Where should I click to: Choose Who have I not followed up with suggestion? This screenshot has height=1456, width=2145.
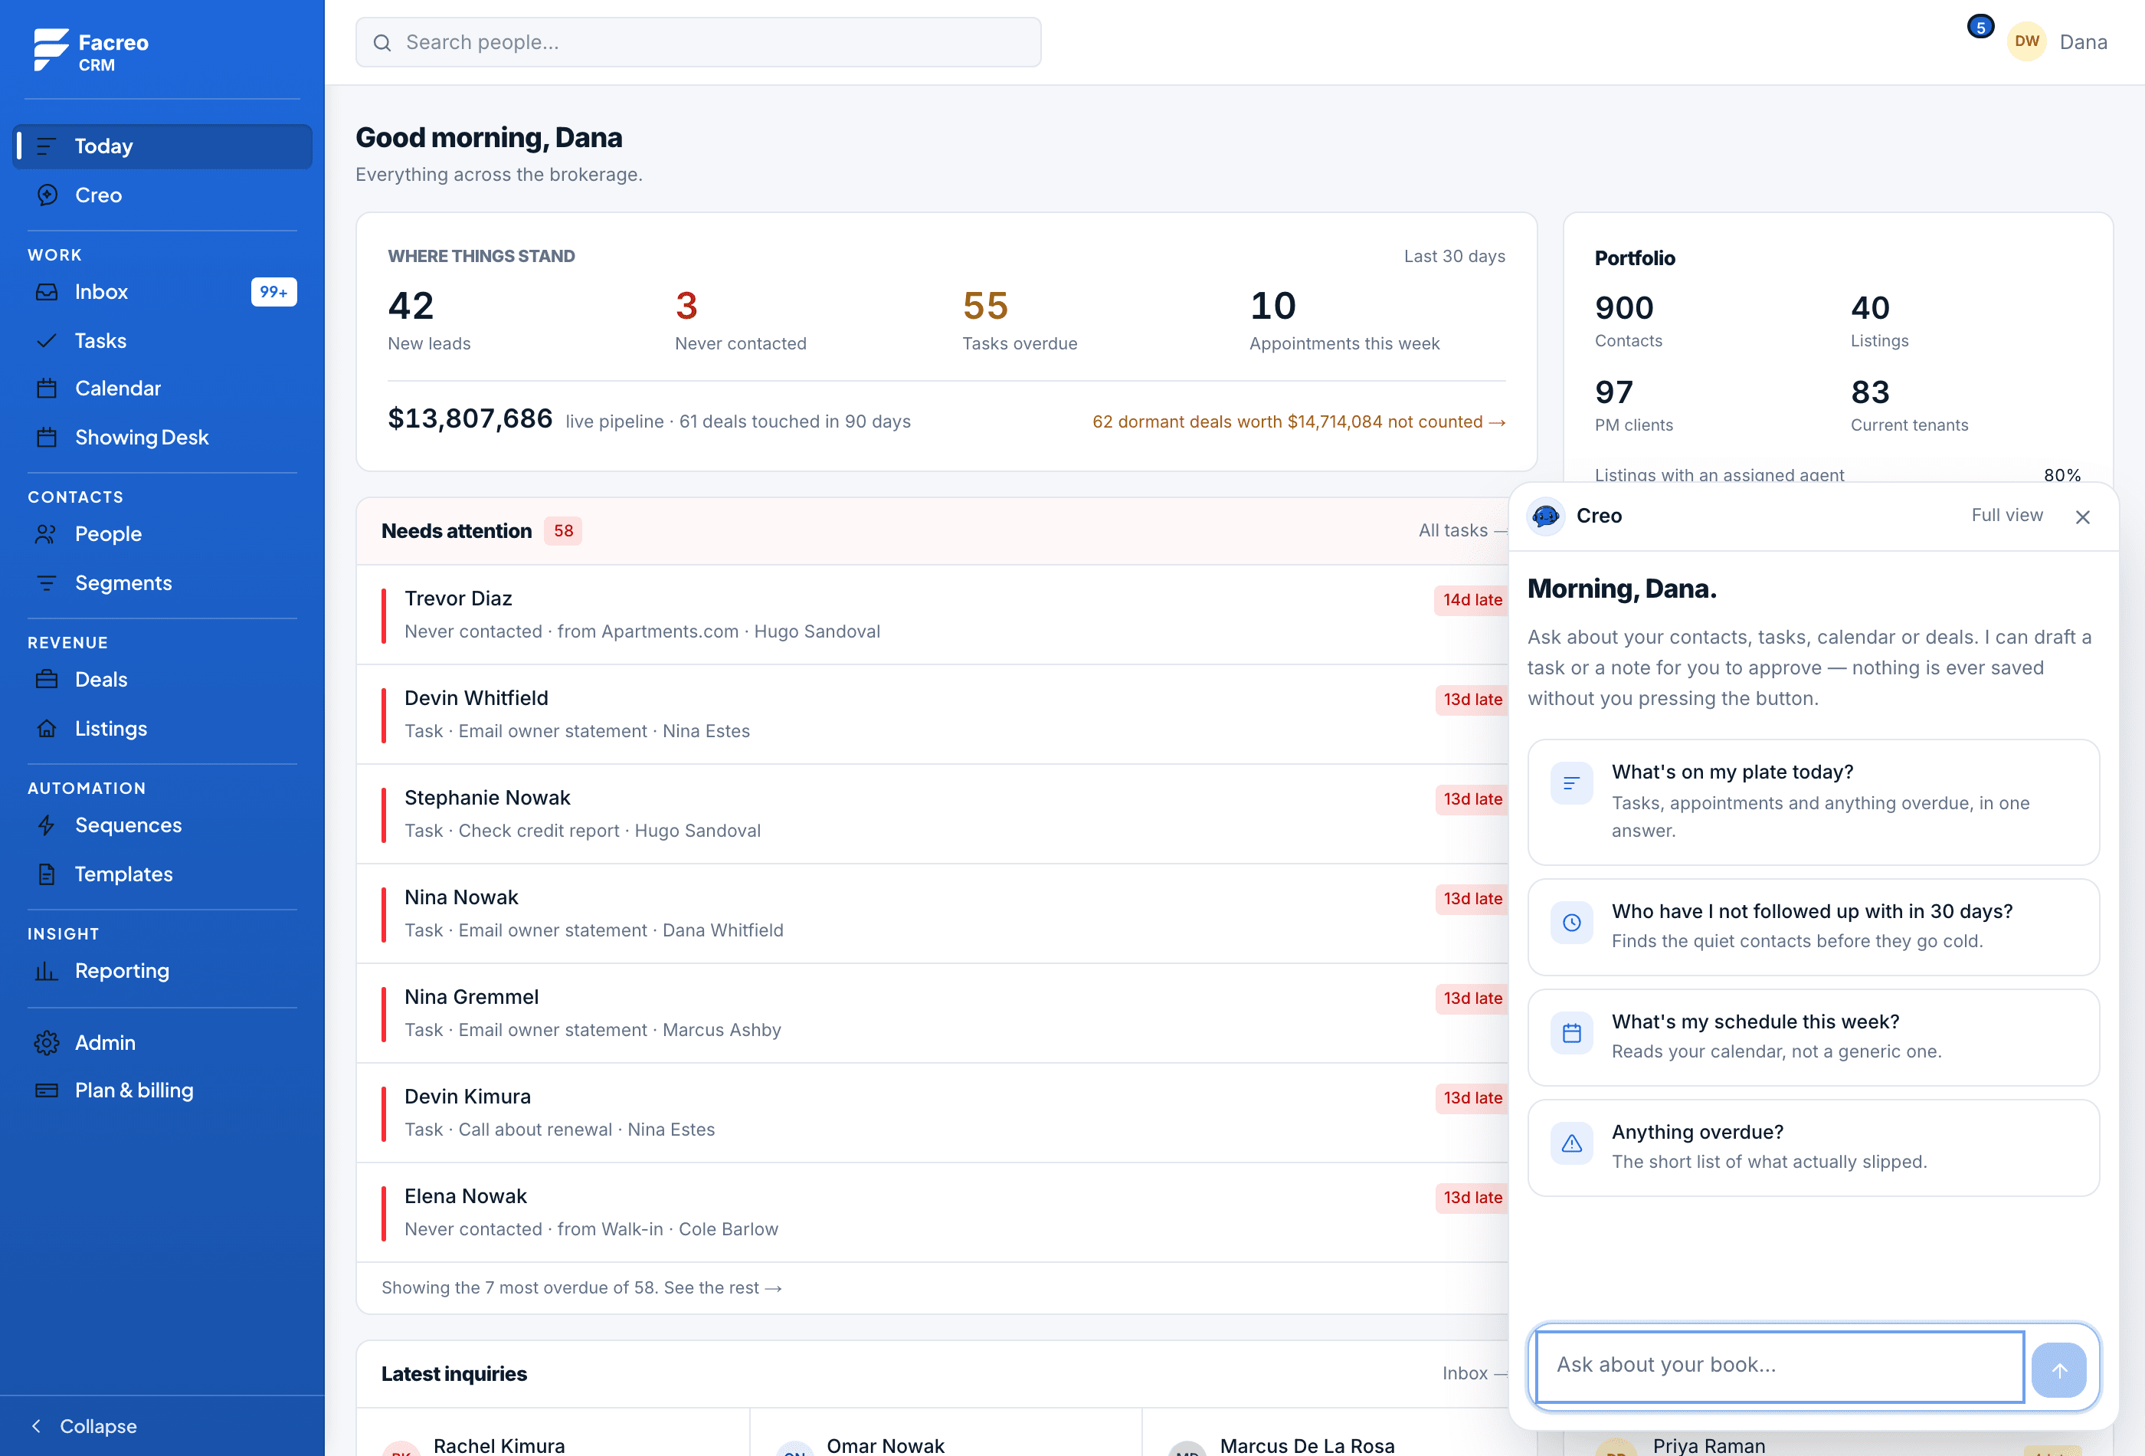1813,926
